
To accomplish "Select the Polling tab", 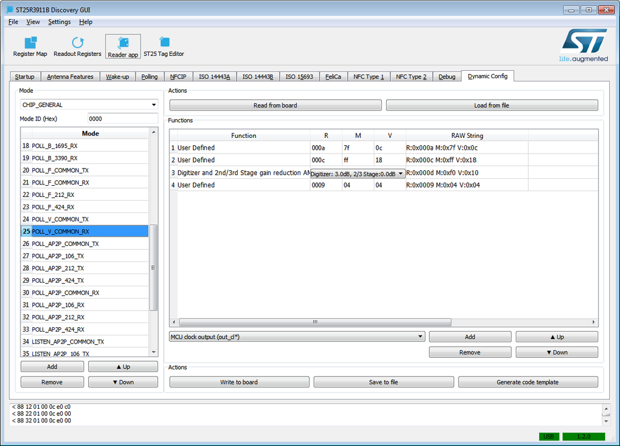I will pyautogui.click(x=150, y=77).
